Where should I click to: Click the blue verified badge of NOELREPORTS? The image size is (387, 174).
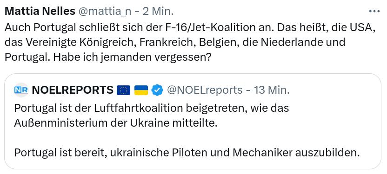[157, 90]
